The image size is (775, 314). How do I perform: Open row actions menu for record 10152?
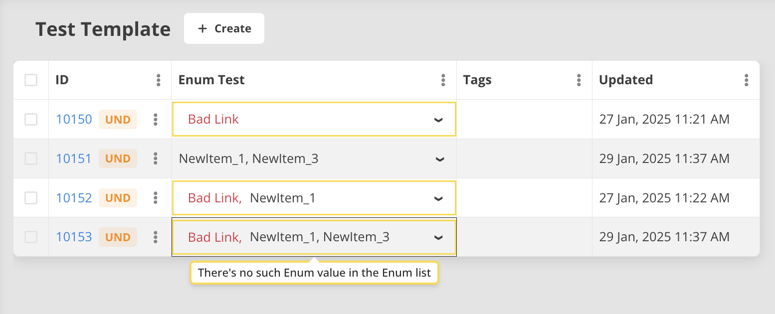tap(156, 198)
